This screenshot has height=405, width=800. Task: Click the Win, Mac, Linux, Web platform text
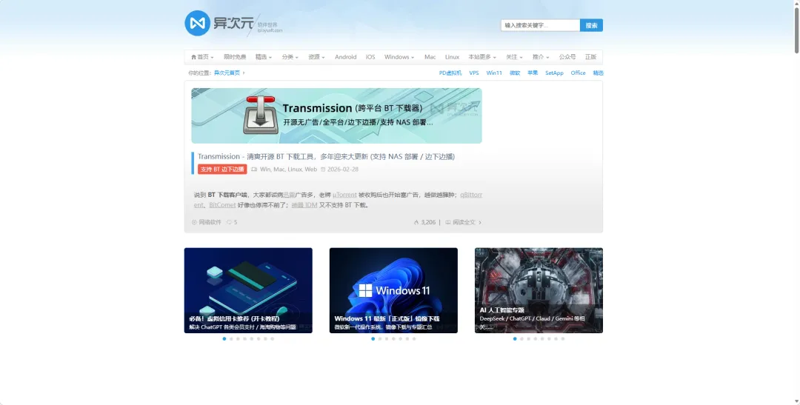[x=288, y=170]
